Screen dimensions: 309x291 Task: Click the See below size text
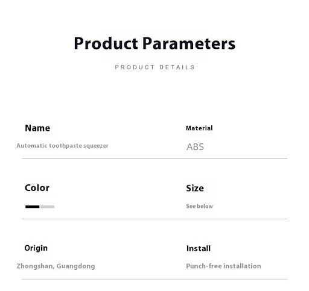199,206
